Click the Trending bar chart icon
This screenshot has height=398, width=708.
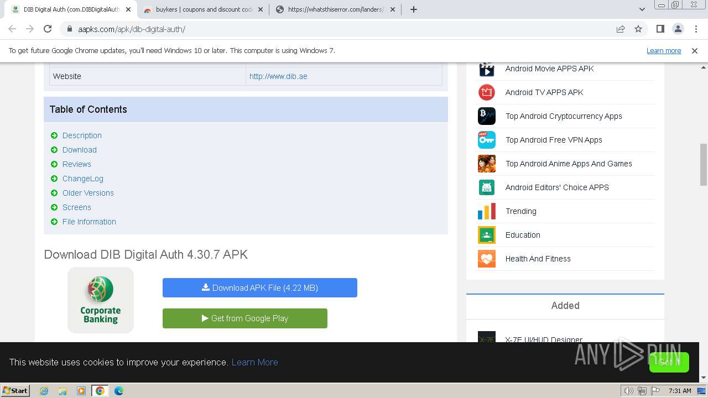(x=486, y=211)
